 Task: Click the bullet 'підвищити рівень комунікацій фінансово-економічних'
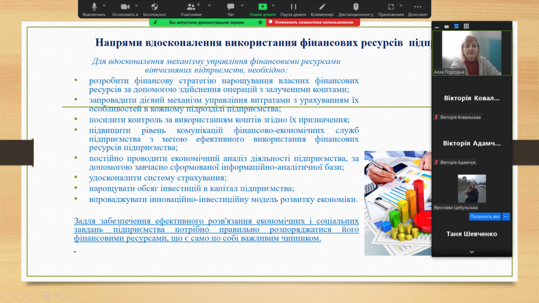pyautogui.click(x=224, y=139)
